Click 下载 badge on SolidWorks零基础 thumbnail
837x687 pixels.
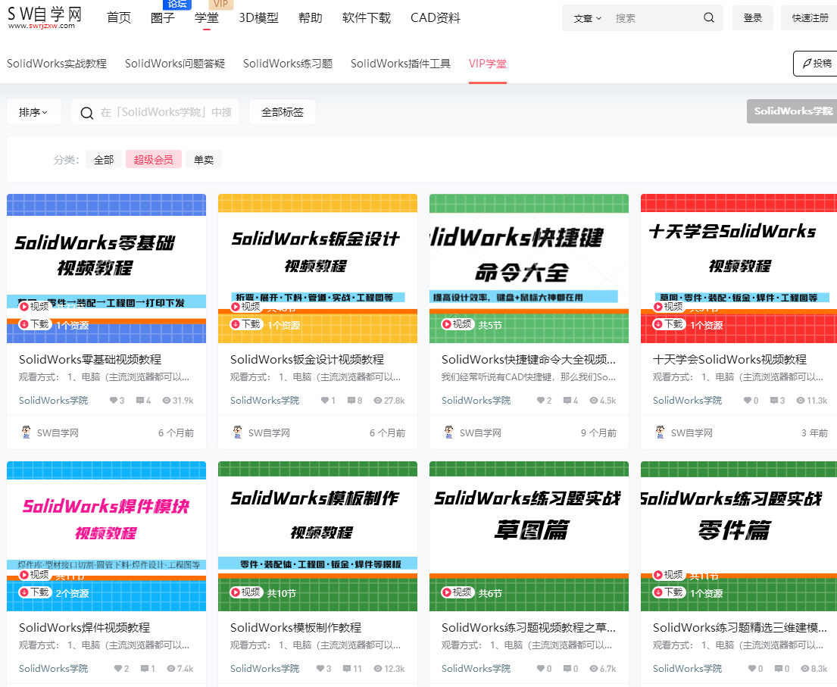pyautogui.click(x=35, y=324)
